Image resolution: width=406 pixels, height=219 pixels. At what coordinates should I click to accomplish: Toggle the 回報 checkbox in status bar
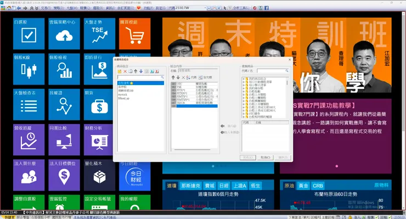click(390, 217)
